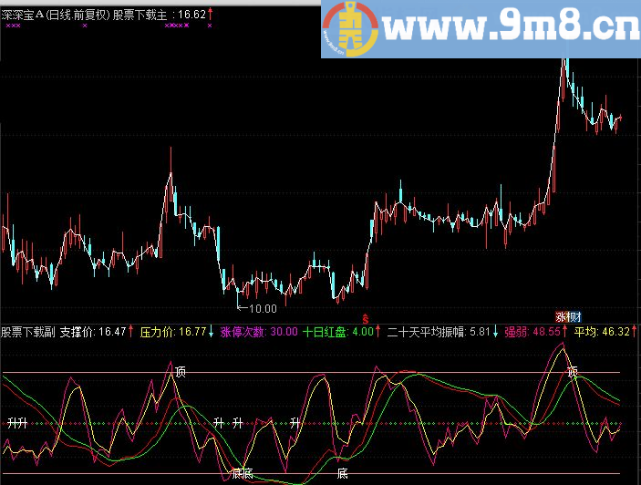Image resolution: width=641 pixels, height=485 pixels.
Task: Click the 底底 double bottom marker
Action: [241, 473]
